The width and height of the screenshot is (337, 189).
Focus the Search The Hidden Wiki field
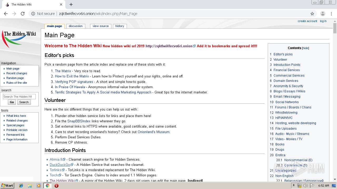19,97
